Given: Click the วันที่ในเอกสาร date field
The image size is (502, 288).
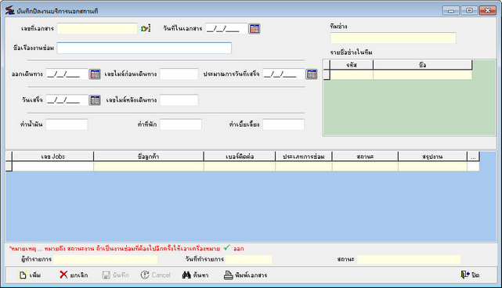Looking at the screenshot, I should 226,28.
